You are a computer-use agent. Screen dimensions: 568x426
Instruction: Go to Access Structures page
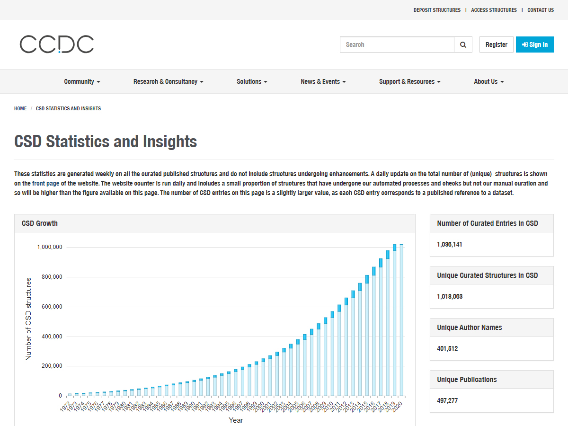click(x=494, y=10)
